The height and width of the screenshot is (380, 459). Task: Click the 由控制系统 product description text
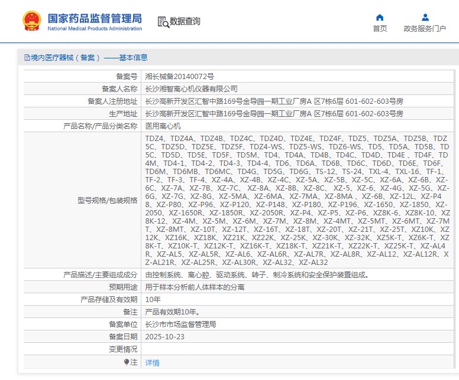(258, 275)
